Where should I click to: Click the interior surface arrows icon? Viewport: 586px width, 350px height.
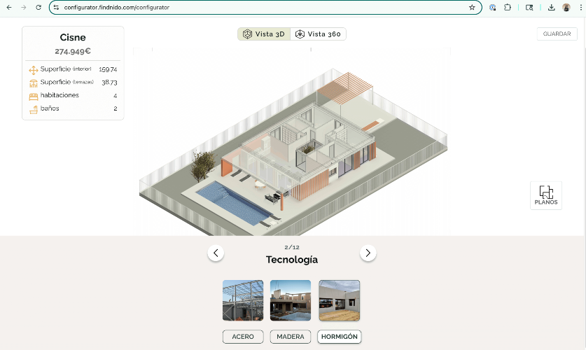34,70
